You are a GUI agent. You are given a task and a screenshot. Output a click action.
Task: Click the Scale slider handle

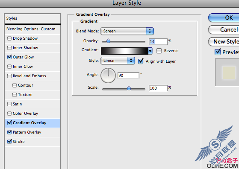pos(129,88)
